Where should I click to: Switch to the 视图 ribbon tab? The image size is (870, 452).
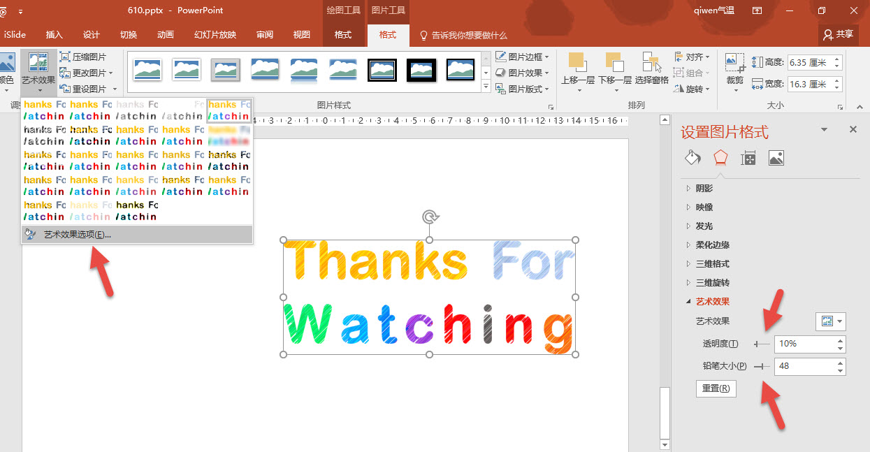pos(301,35)
